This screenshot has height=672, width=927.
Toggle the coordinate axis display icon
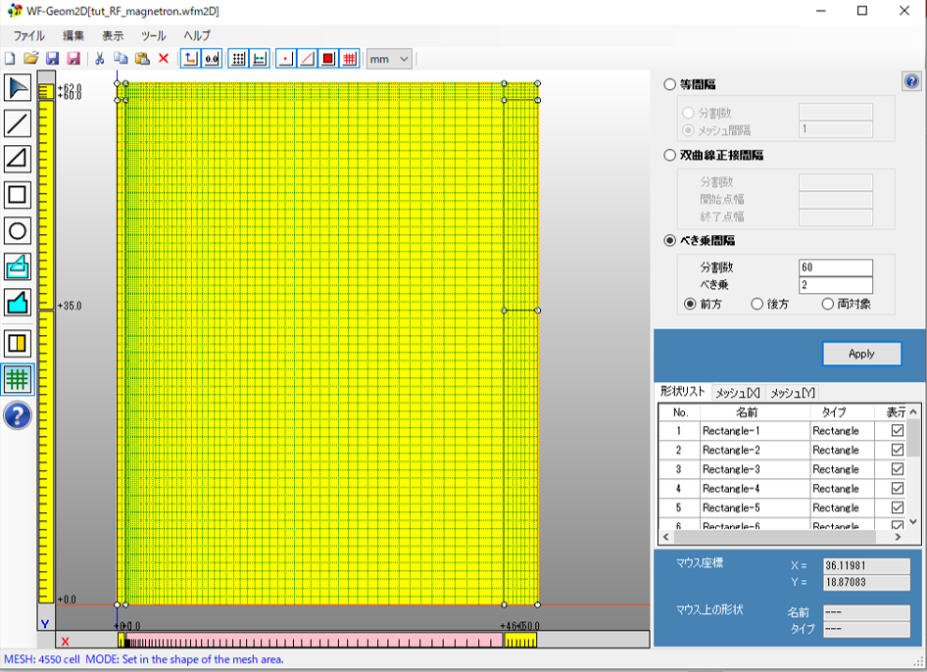click(x=190, y=59)
